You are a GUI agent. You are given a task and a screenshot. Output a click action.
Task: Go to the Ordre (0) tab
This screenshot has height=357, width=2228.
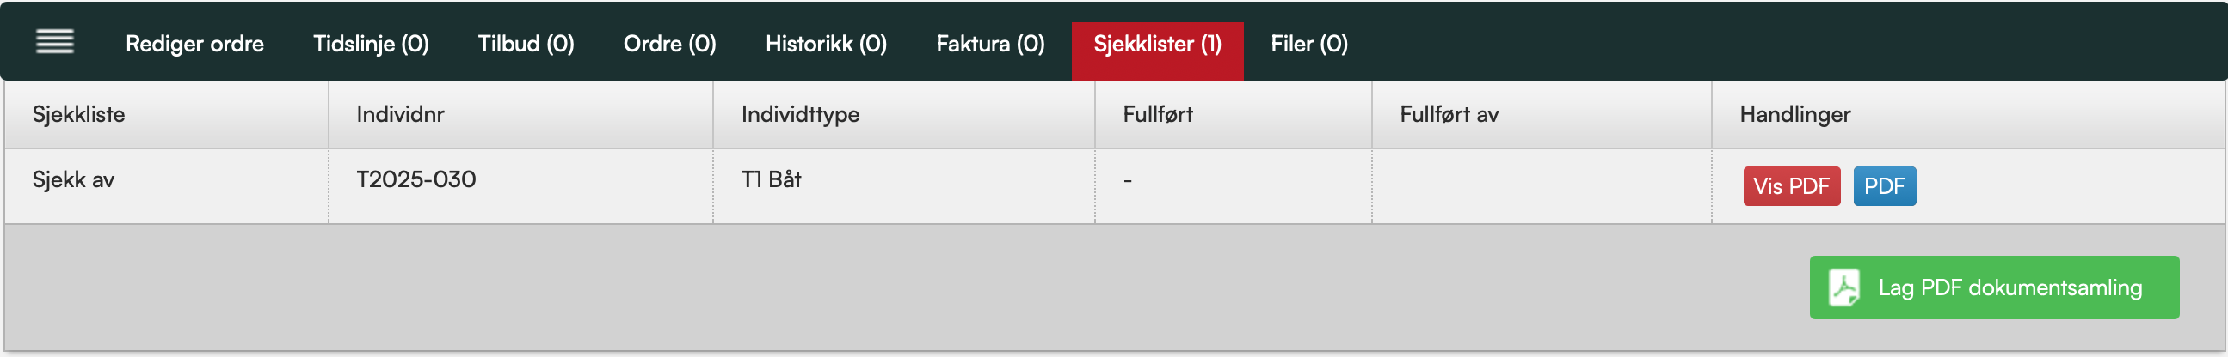click(x=669, y=44)
